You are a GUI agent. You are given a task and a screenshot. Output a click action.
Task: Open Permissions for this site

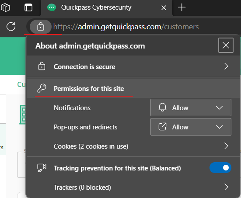point(89,89)
